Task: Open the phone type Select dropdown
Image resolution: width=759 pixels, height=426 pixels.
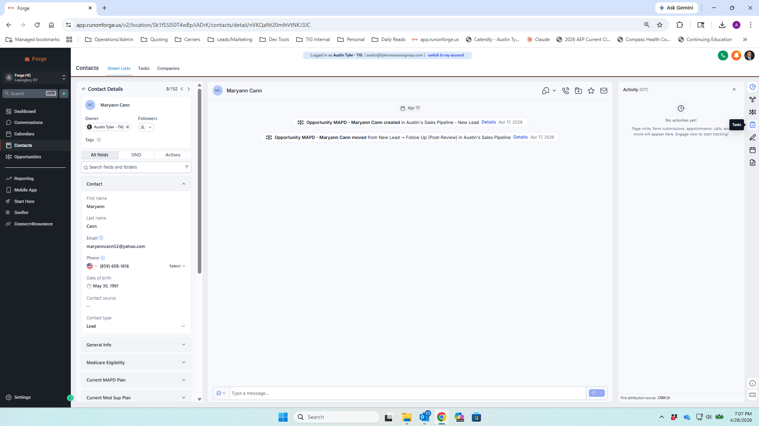Action: coord(177,266)
